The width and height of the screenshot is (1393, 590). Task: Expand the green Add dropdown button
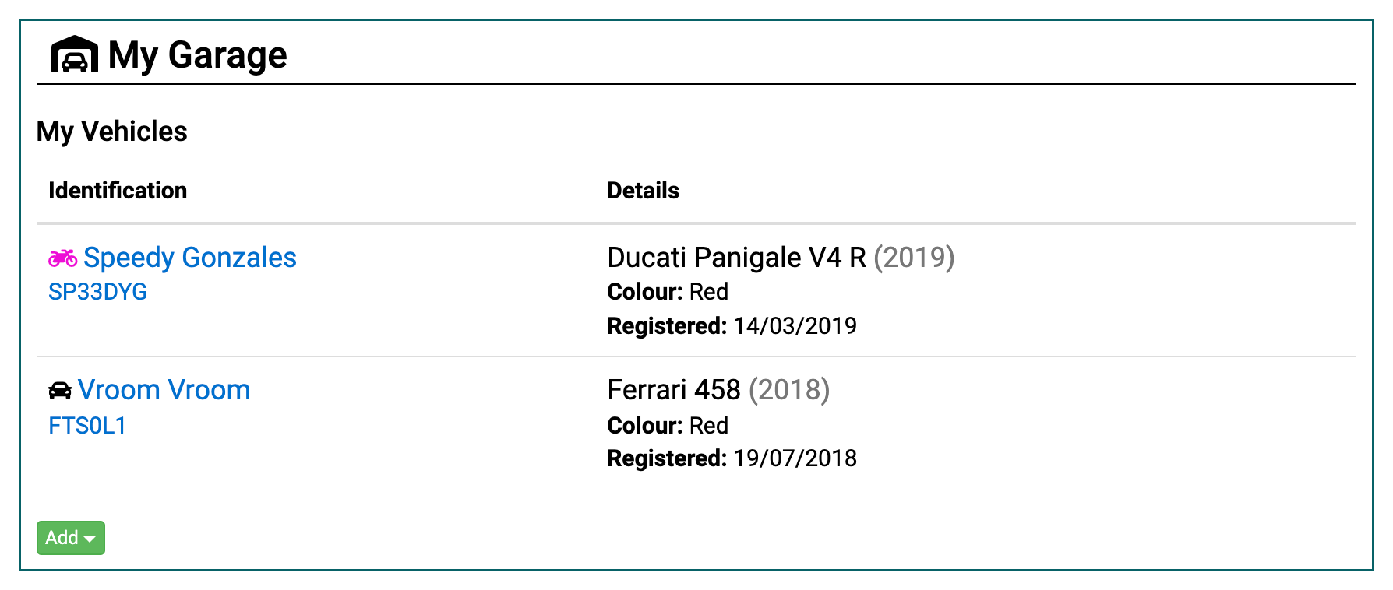[x=71, y=538]
